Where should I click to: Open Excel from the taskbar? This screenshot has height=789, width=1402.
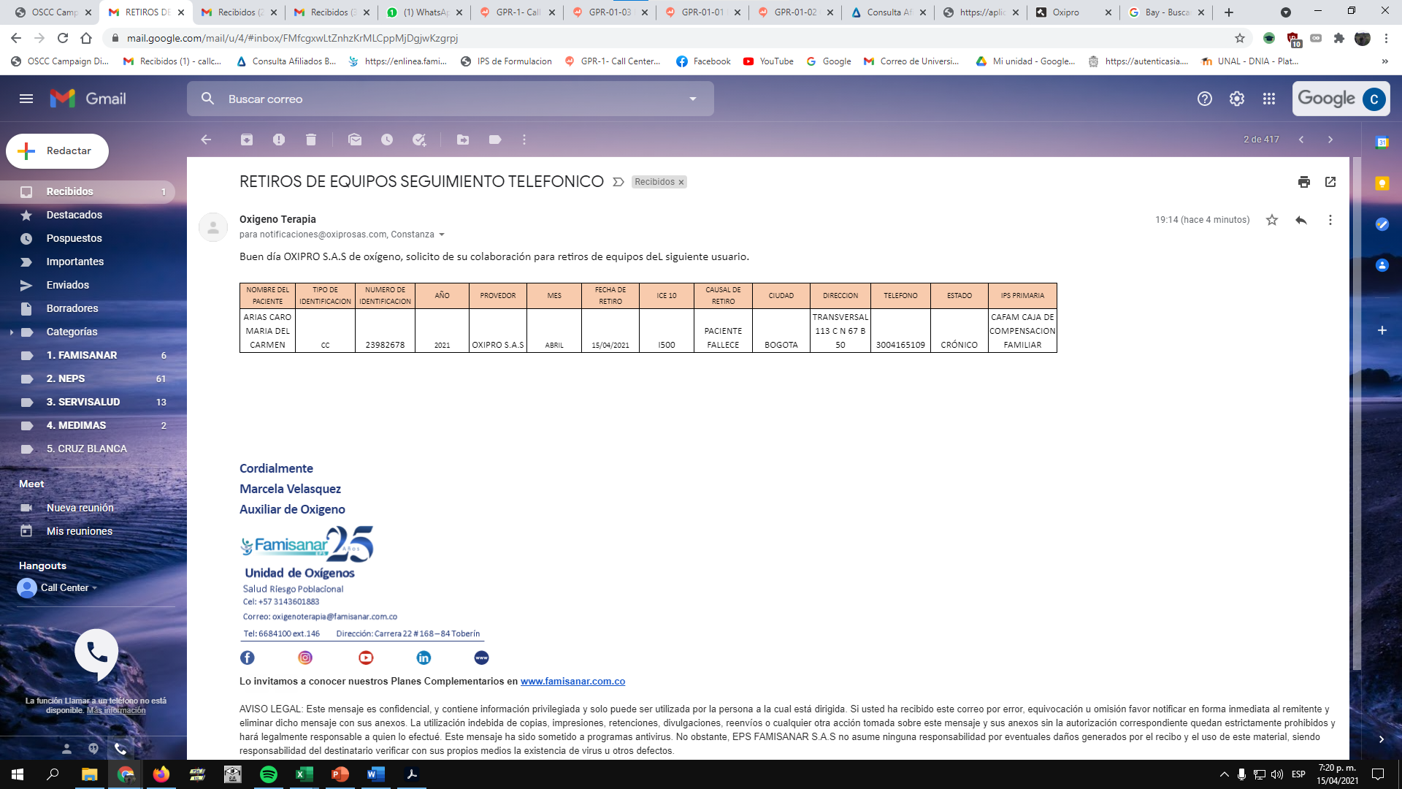coord(304,774)
